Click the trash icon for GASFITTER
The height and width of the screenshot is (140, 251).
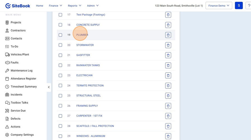tap(168, 55)
